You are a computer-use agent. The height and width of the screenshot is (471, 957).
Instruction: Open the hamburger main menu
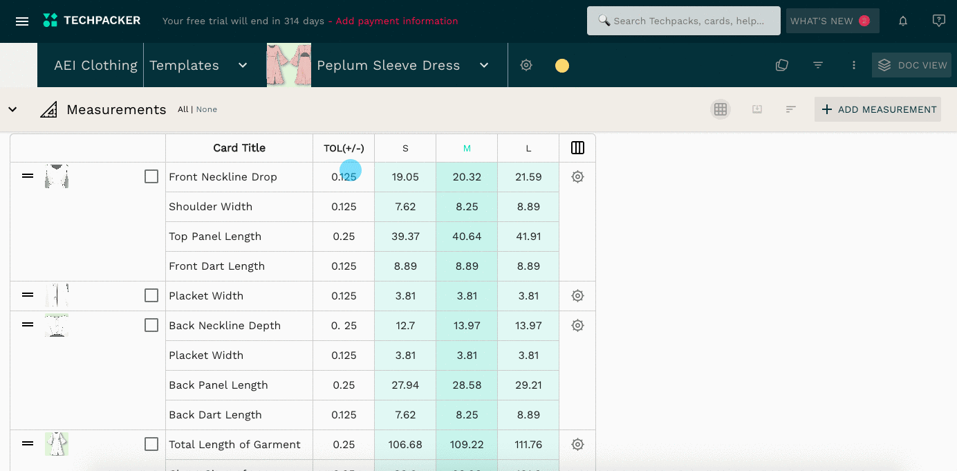coord(22,21)
